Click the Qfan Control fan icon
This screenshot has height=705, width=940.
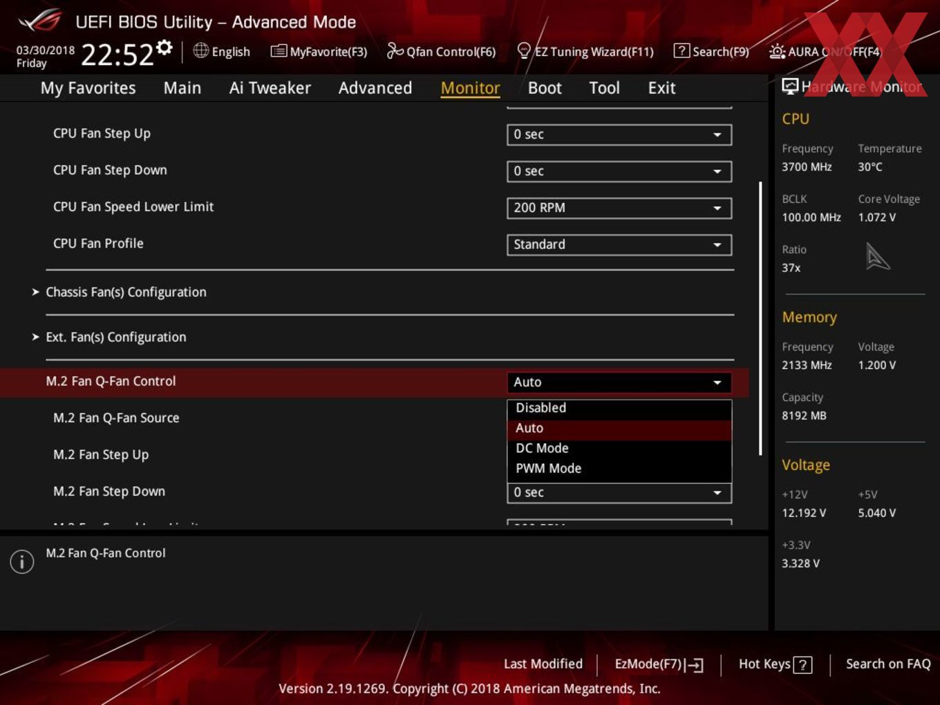pyautogui.click(x=395, y=50)
